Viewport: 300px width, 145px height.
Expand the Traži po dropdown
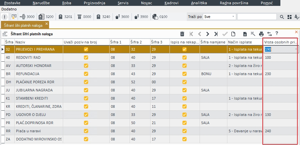pyautogui.click(x=233, y=17)
